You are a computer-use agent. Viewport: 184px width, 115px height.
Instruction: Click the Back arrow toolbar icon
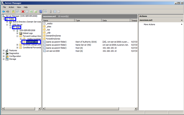pyautogui.click(x=4, y=11)
